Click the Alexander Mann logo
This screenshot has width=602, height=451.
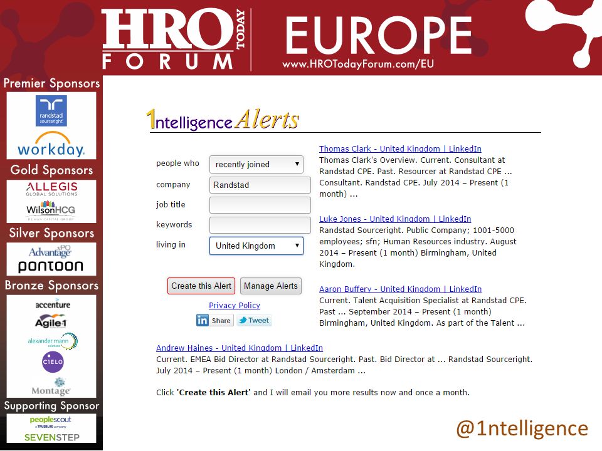point(53,341)
